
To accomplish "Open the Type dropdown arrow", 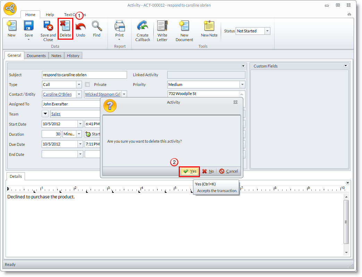I will [79, 85].
